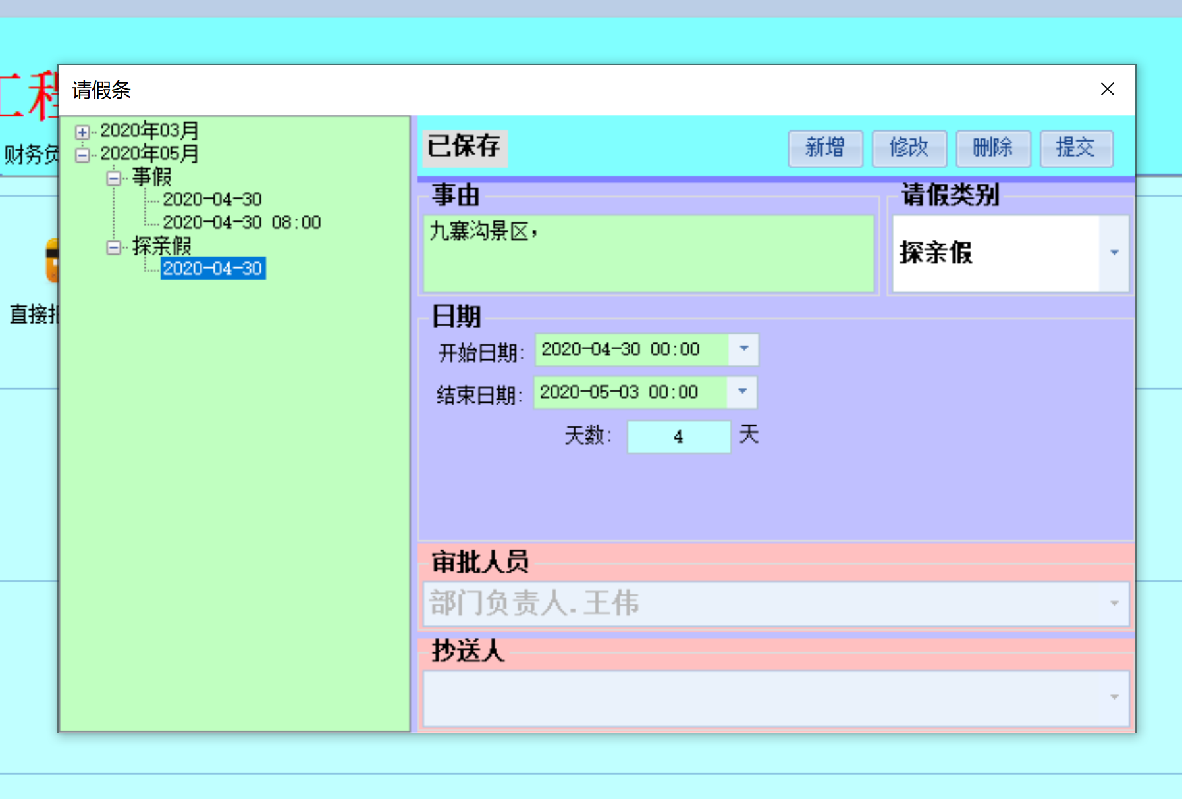Click the 天数 field showing 4

pos(679,437)
